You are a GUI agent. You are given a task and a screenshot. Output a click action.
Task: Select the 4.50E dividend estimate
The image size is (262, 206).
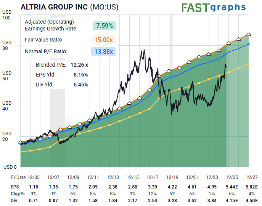[252, 200]
